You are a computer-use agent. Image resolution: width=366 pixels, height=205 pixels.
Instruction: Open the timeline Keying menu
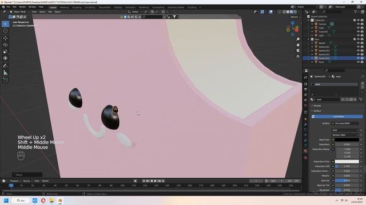point(27,181)
